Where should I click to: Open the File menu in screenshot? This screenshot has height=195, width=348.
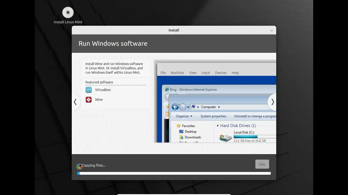[x=163, y=73]
